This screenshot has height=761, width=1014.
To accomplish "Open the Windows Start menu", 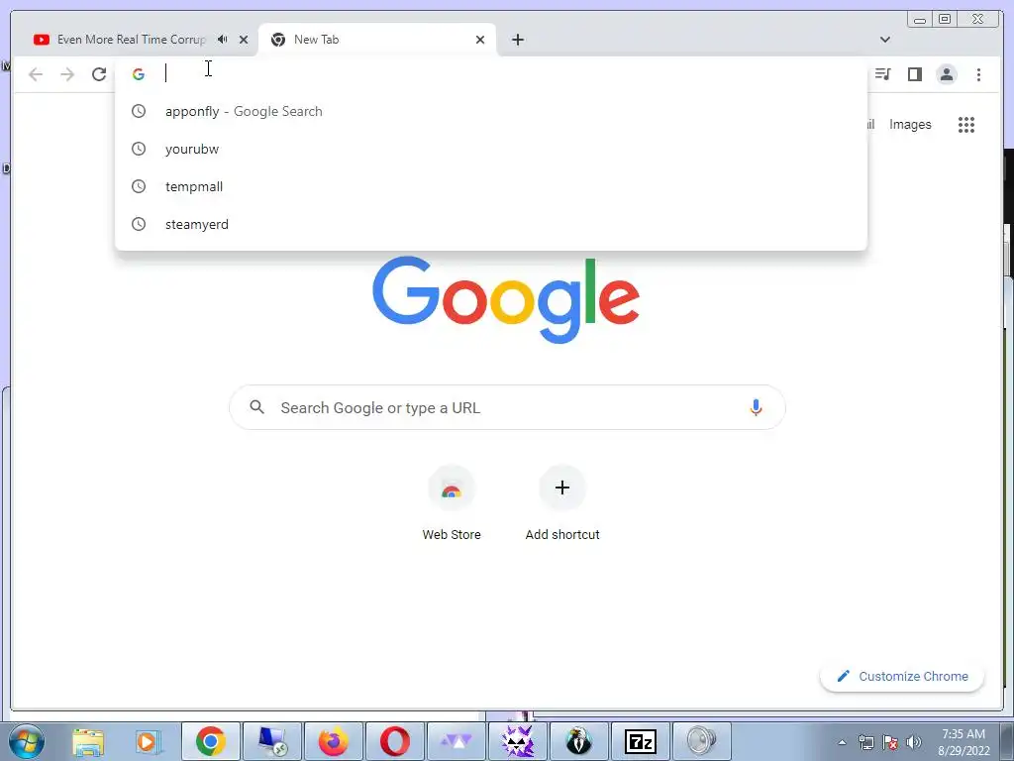I will click(x=27, y=741).
